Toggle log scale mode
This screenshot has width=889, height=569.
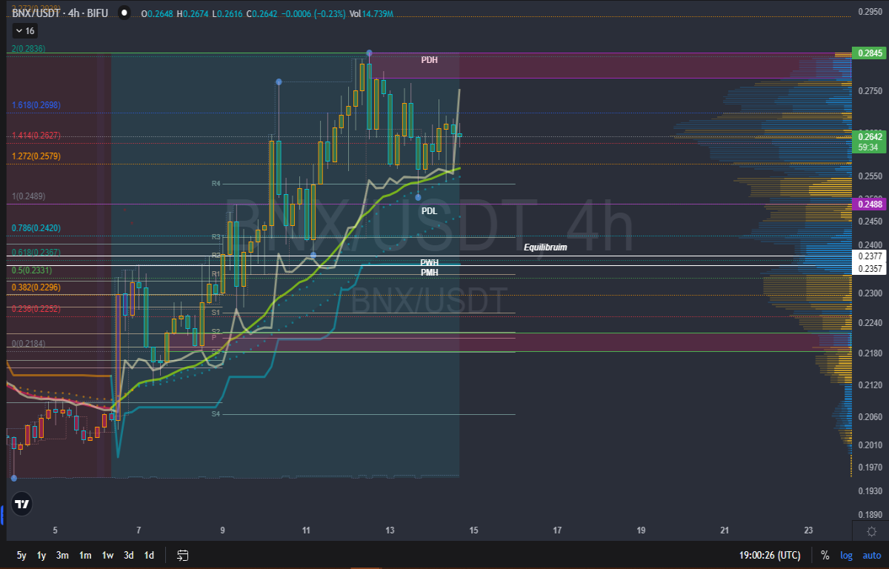[846, 555]
